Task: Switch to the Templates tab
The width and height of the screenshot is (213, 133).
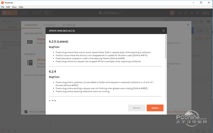Action: coord(50,25)
